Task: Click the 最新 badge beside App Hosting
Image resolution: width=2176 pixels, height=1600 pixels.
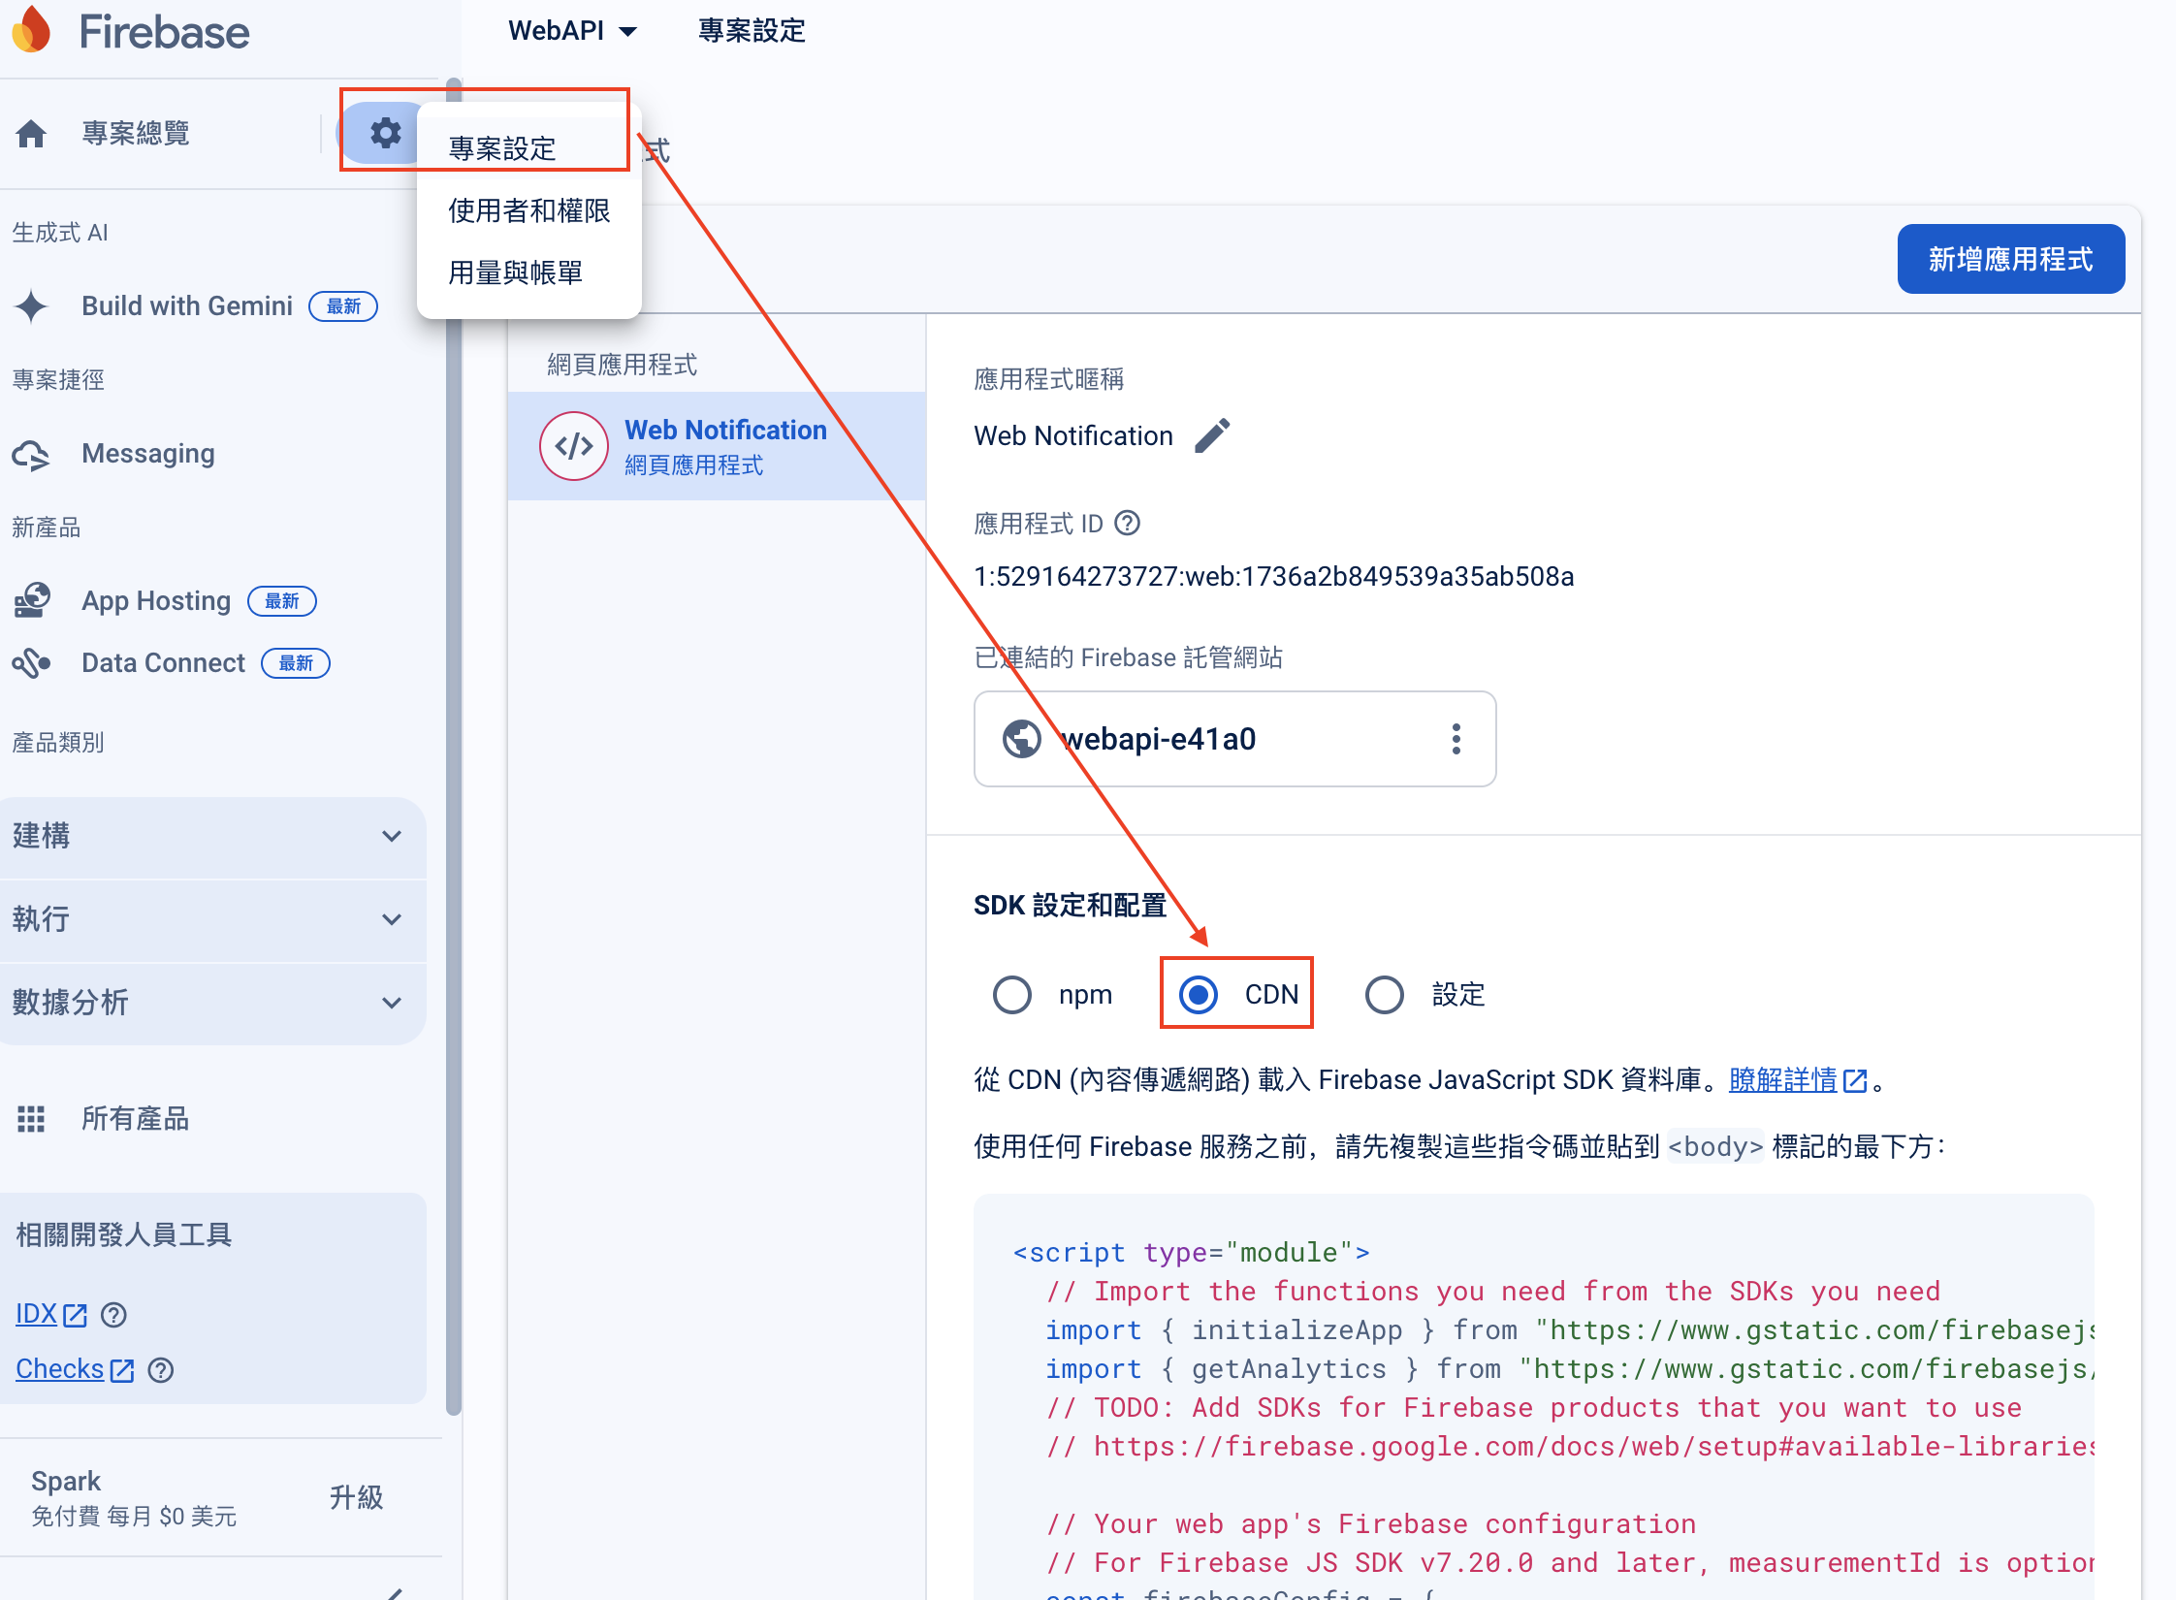Action: click(282, 601)
